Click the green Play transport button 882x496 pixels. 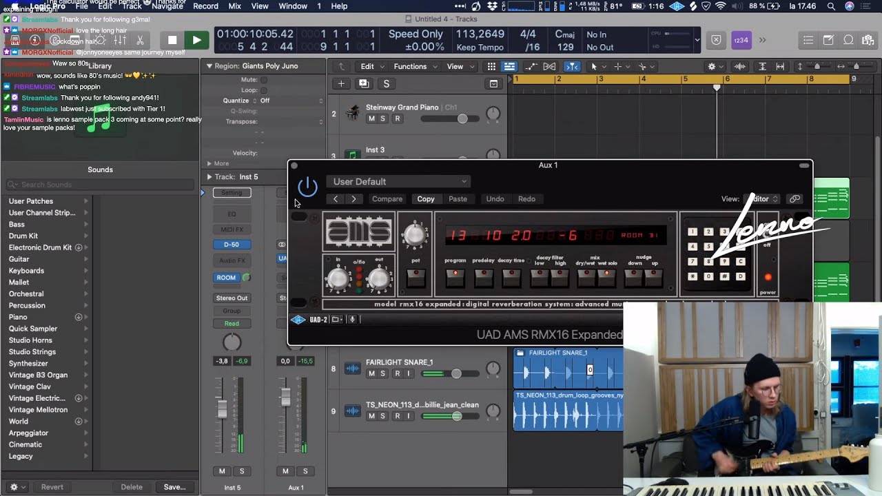point(196,40)
